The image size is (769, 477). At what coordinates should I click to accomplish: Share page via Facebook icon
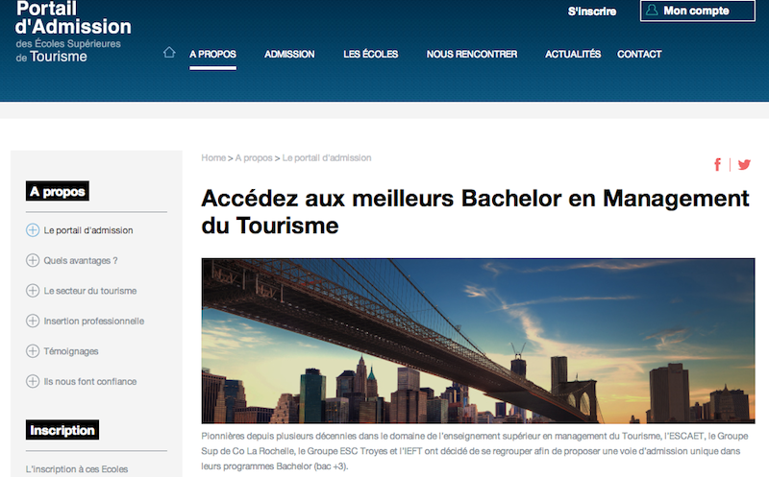(717, 164)
